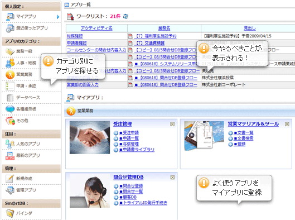This screenshot has height=220, width=295.
Task: Remove 営業マテリアル&ツール card with close box
Action: tap(287, 124)
